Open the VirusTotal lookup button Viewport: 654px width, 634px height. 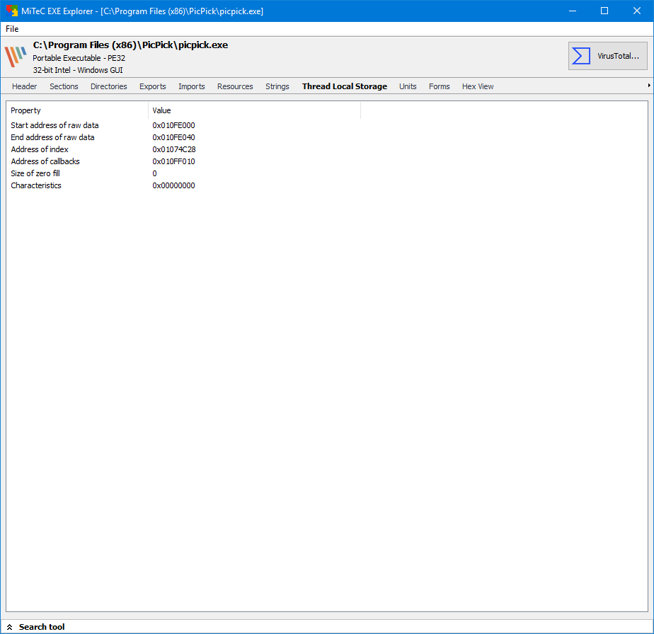607,56
